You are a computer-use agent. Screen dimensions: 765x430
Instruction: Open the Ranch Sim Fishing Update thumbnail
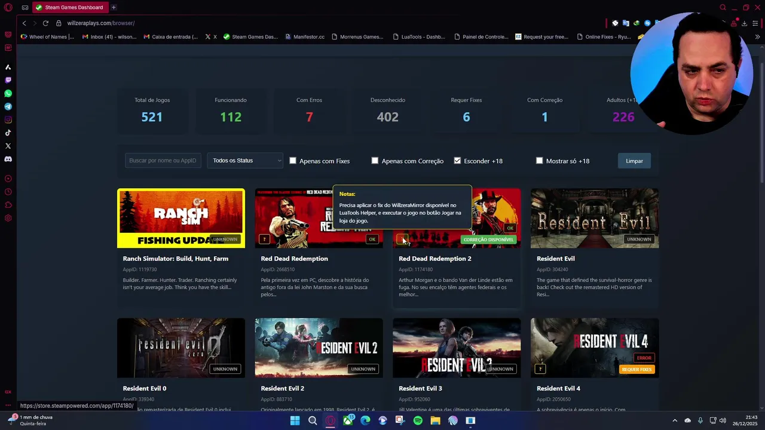181,218
